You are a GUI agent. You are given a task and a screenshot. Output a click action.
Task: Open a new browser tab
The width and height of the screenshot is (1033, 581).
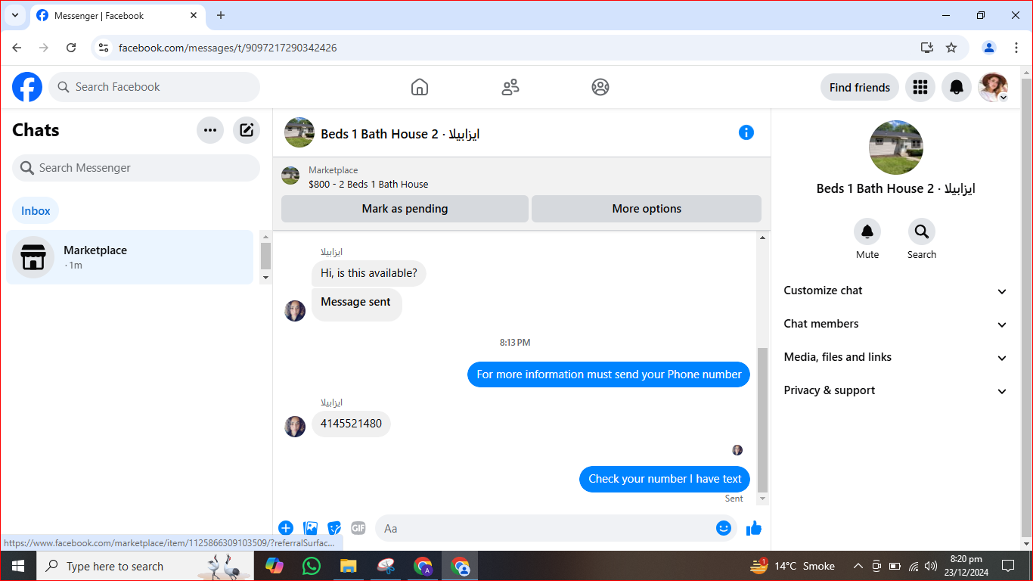221,15
